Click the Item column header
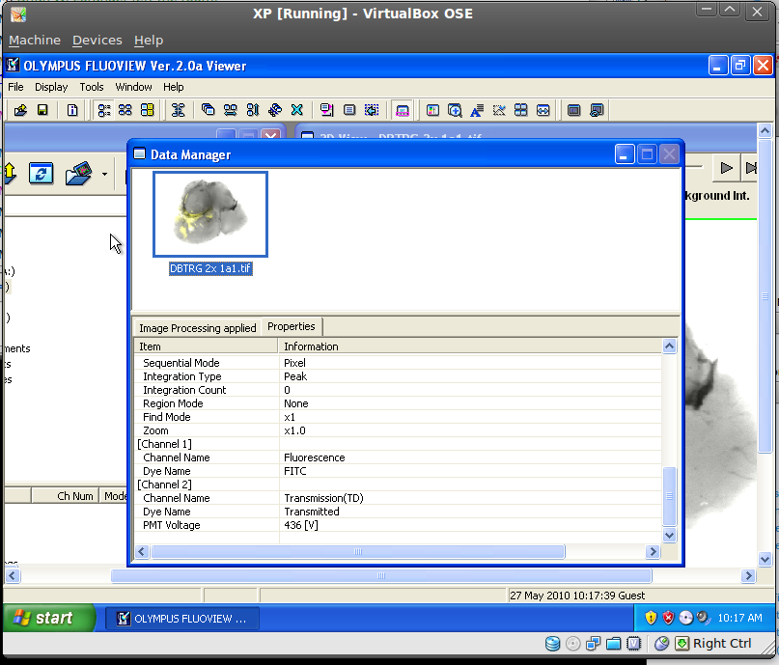 tap(206, 346)
